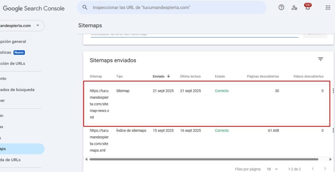Click the sort arrow next to Enviado
Screen dimensions: 335x172
click(168, 76)
